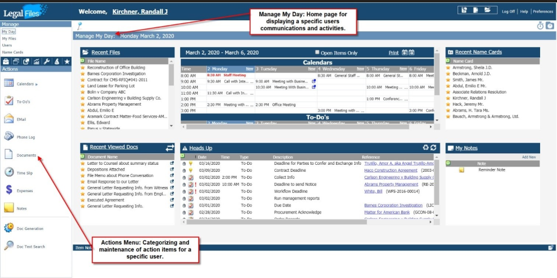557x278 pixels.
Task: Open the Notes yellow sticky icon
Action: [9, 208]
